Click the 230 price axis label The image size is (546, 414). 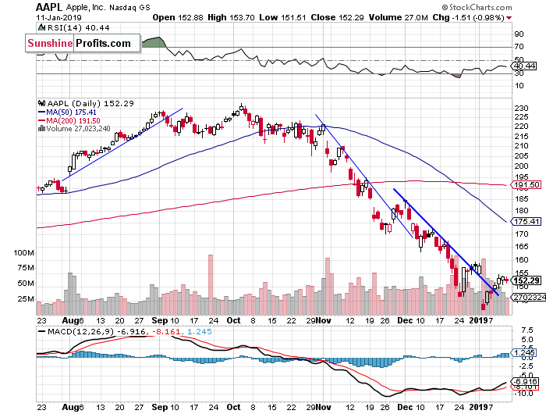(521, 108)
